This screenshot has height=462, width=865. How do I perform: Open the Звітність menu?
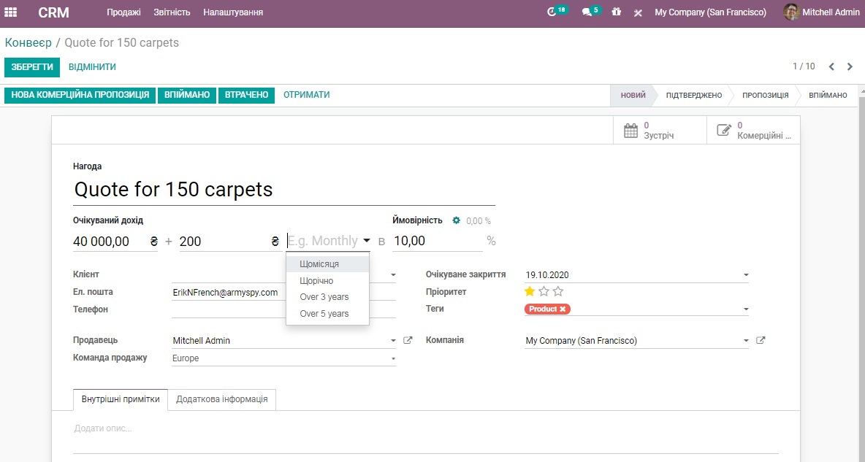coord(172,12)
